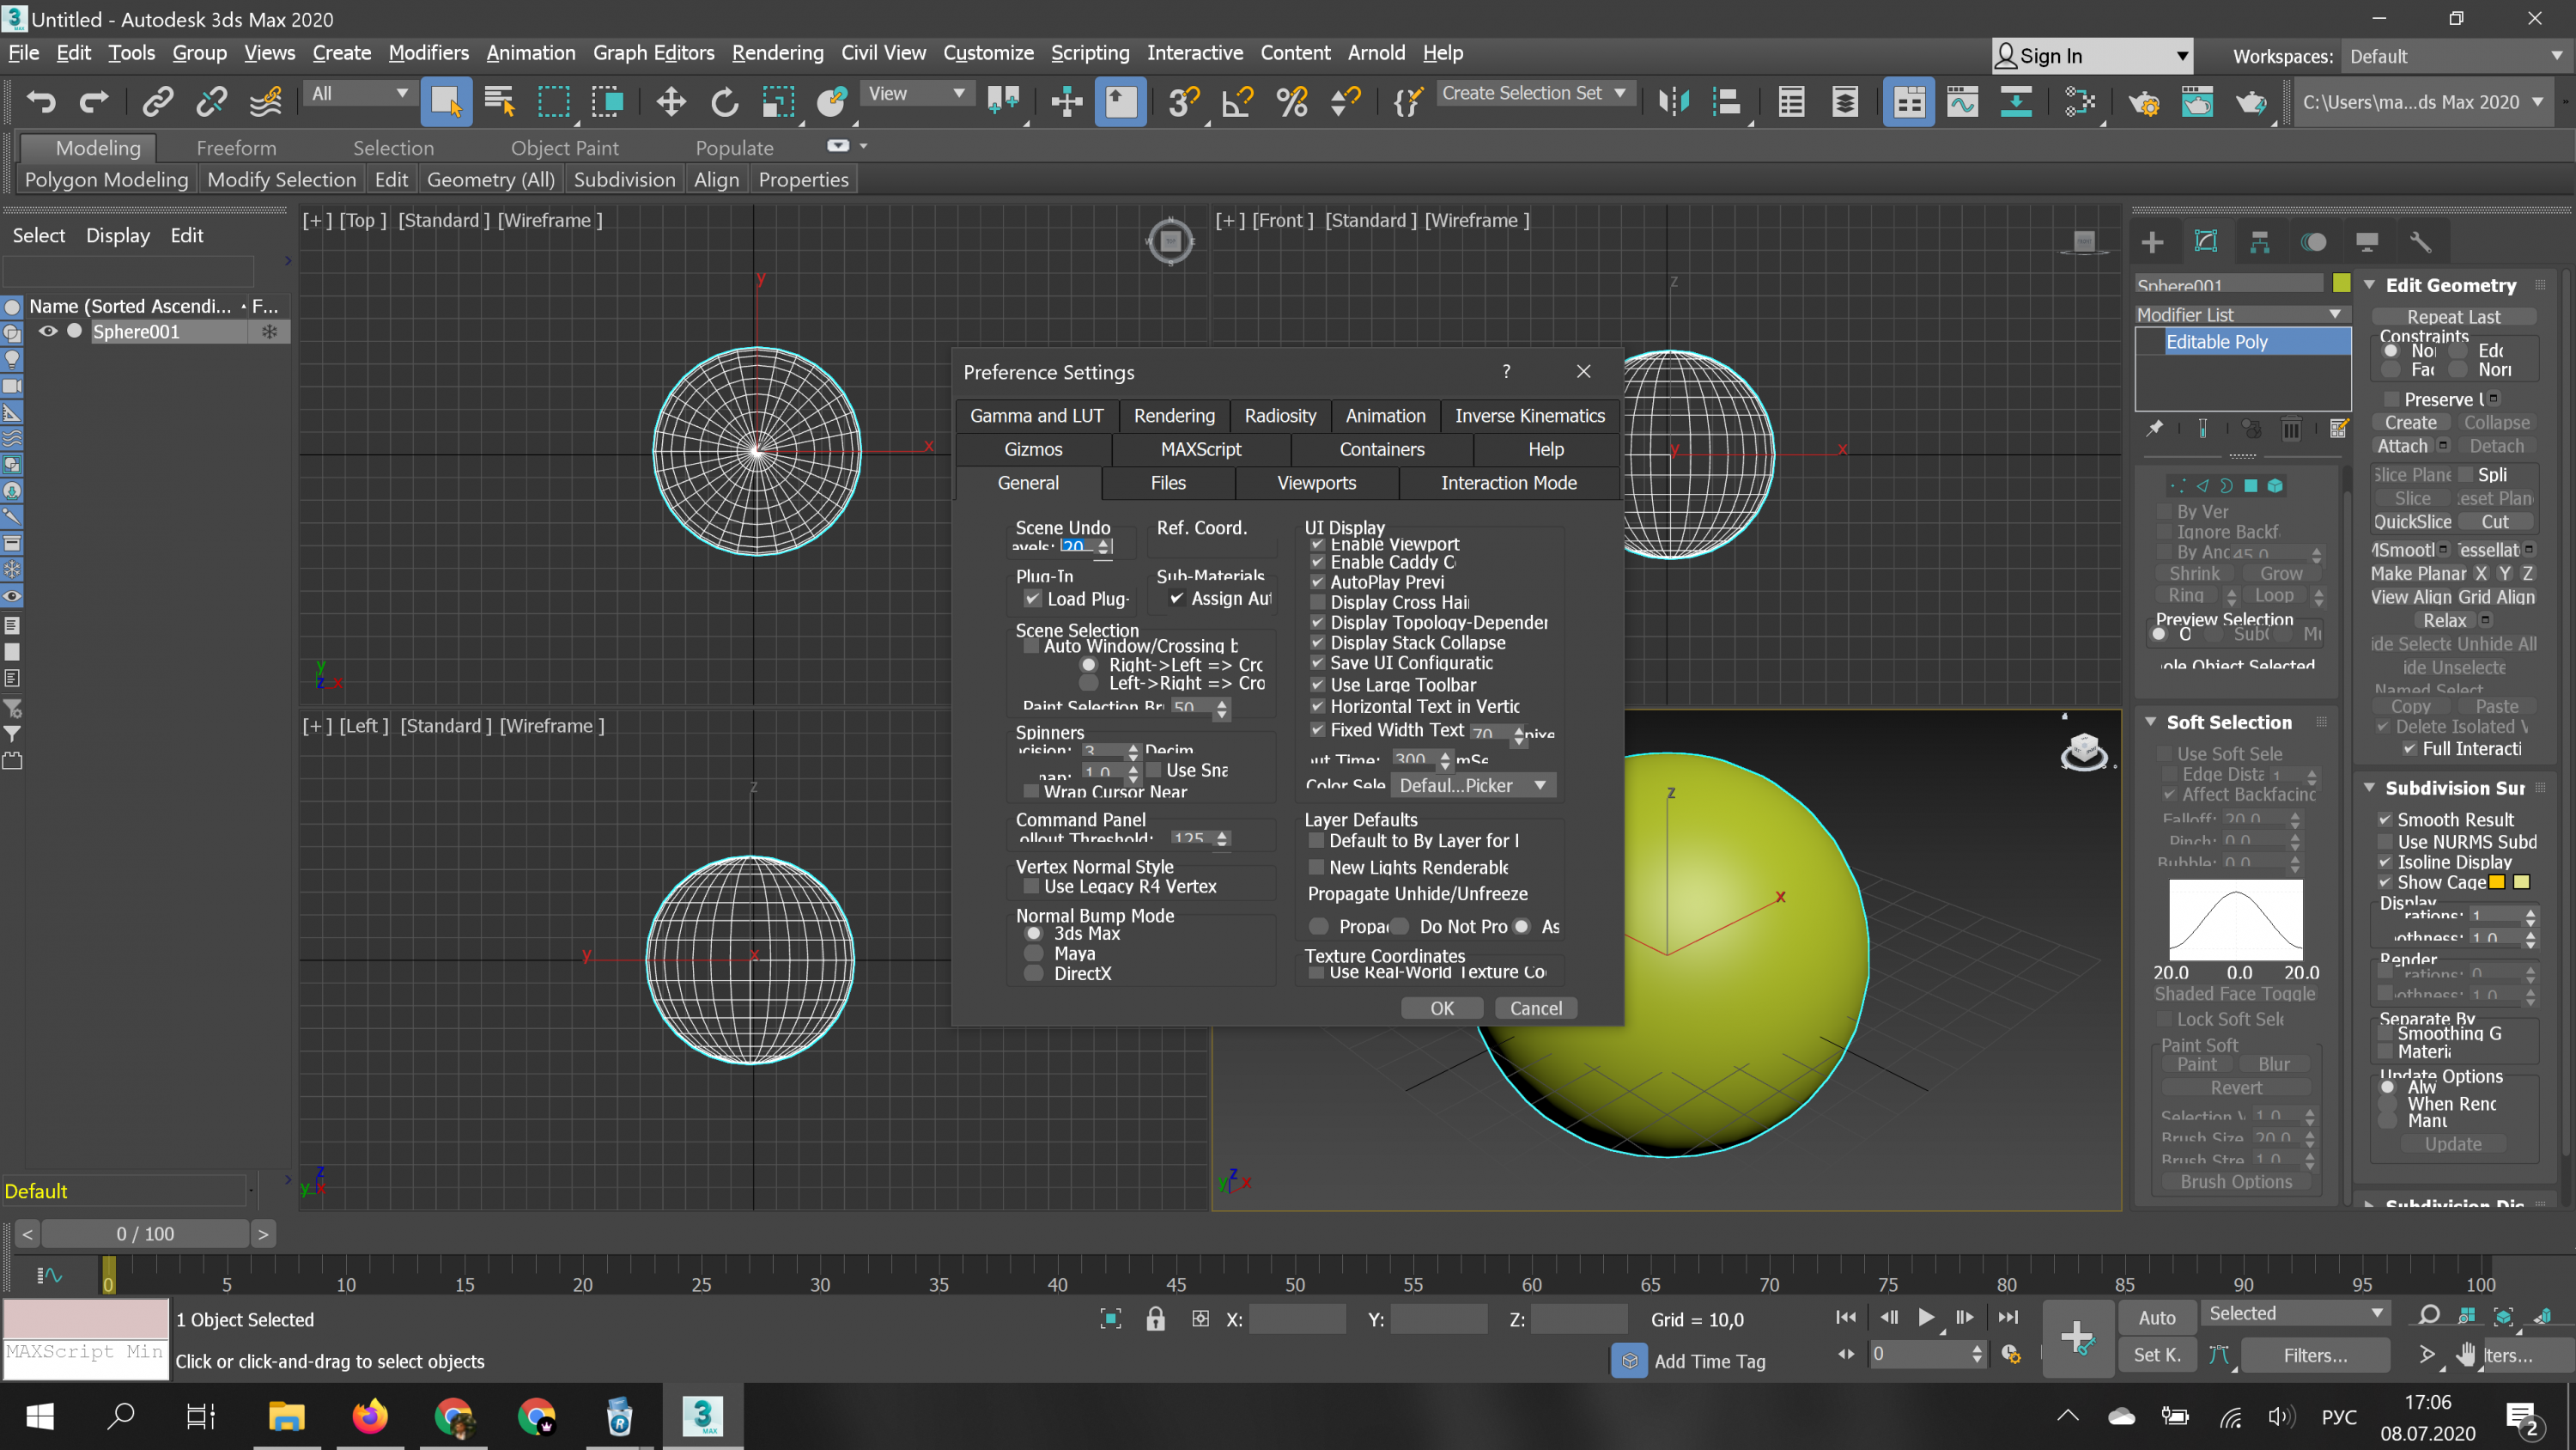Toggle the Angle Snap icon
This screenshot has height=1450, width=2576.
tap(1238, 101)
